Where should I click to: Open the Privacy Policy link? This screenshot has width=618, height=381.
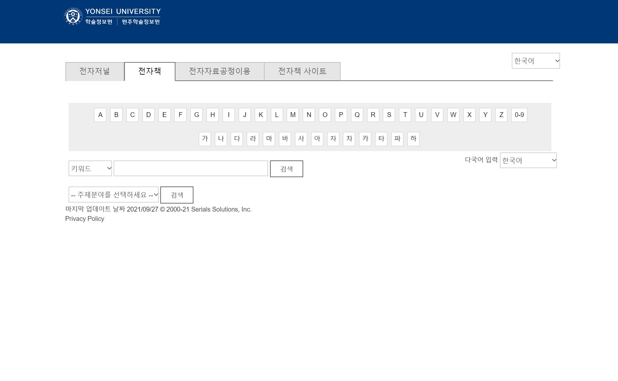point(85,219)
